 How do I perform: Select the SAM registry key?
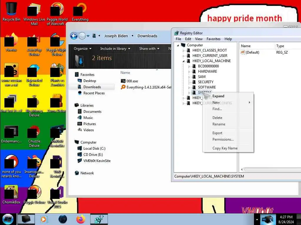(x=202, y=77)
